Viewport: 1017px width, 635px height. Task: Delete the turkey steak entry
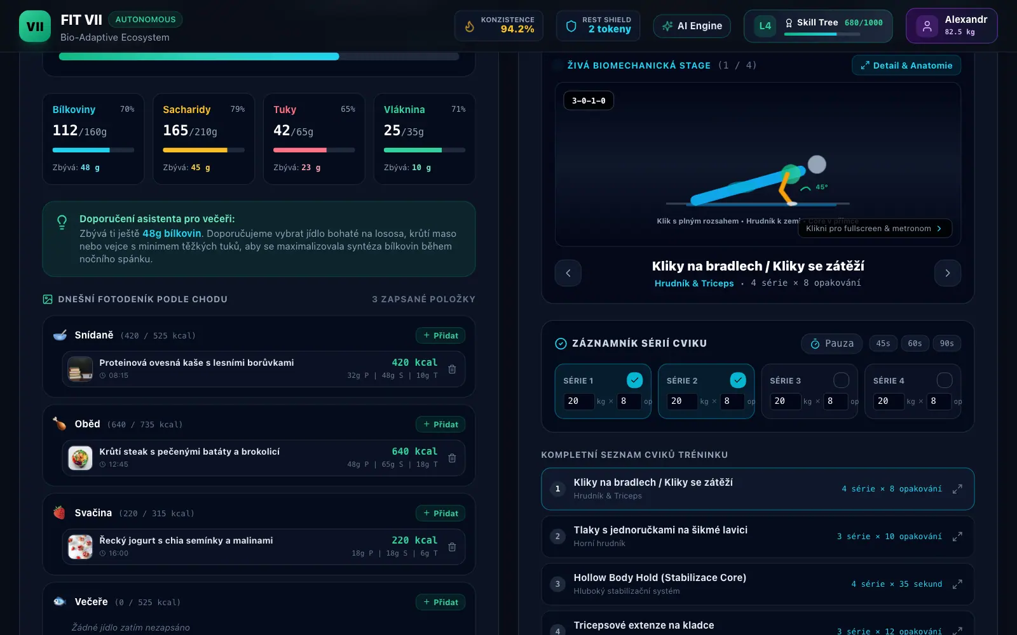coord(452,458)
